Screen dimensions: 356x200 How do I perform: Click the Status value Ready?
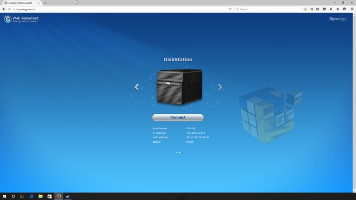190,142
